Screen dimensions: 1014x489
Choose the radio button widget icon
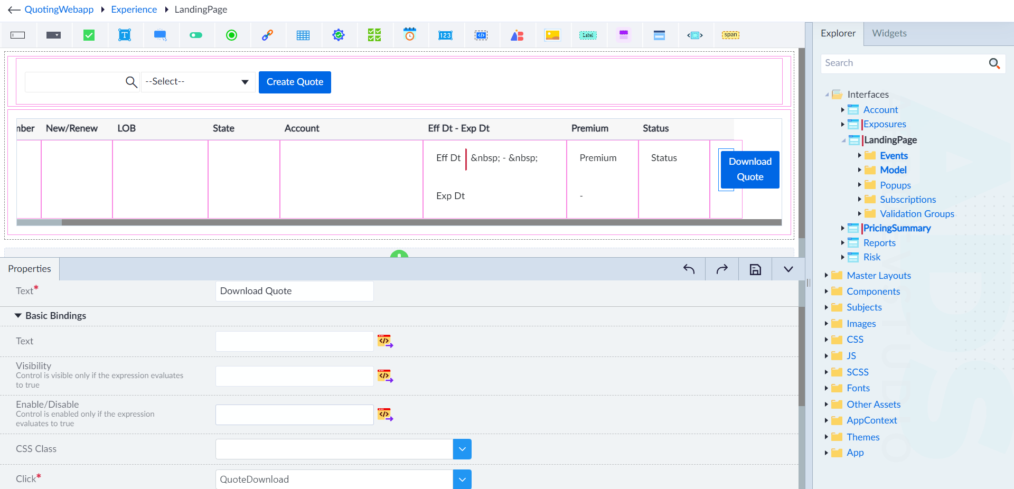point(231,35)
